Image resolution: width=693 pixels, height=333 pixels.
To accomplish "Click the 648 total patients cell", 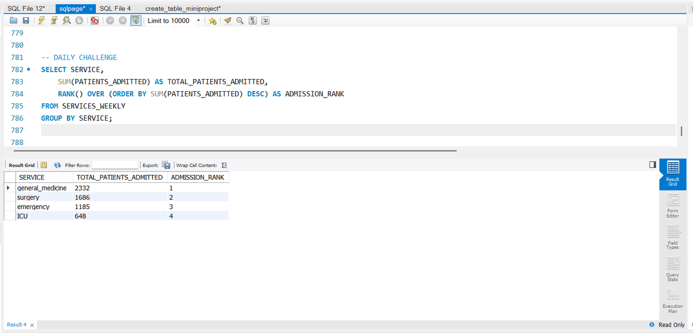I will (120, 216).
